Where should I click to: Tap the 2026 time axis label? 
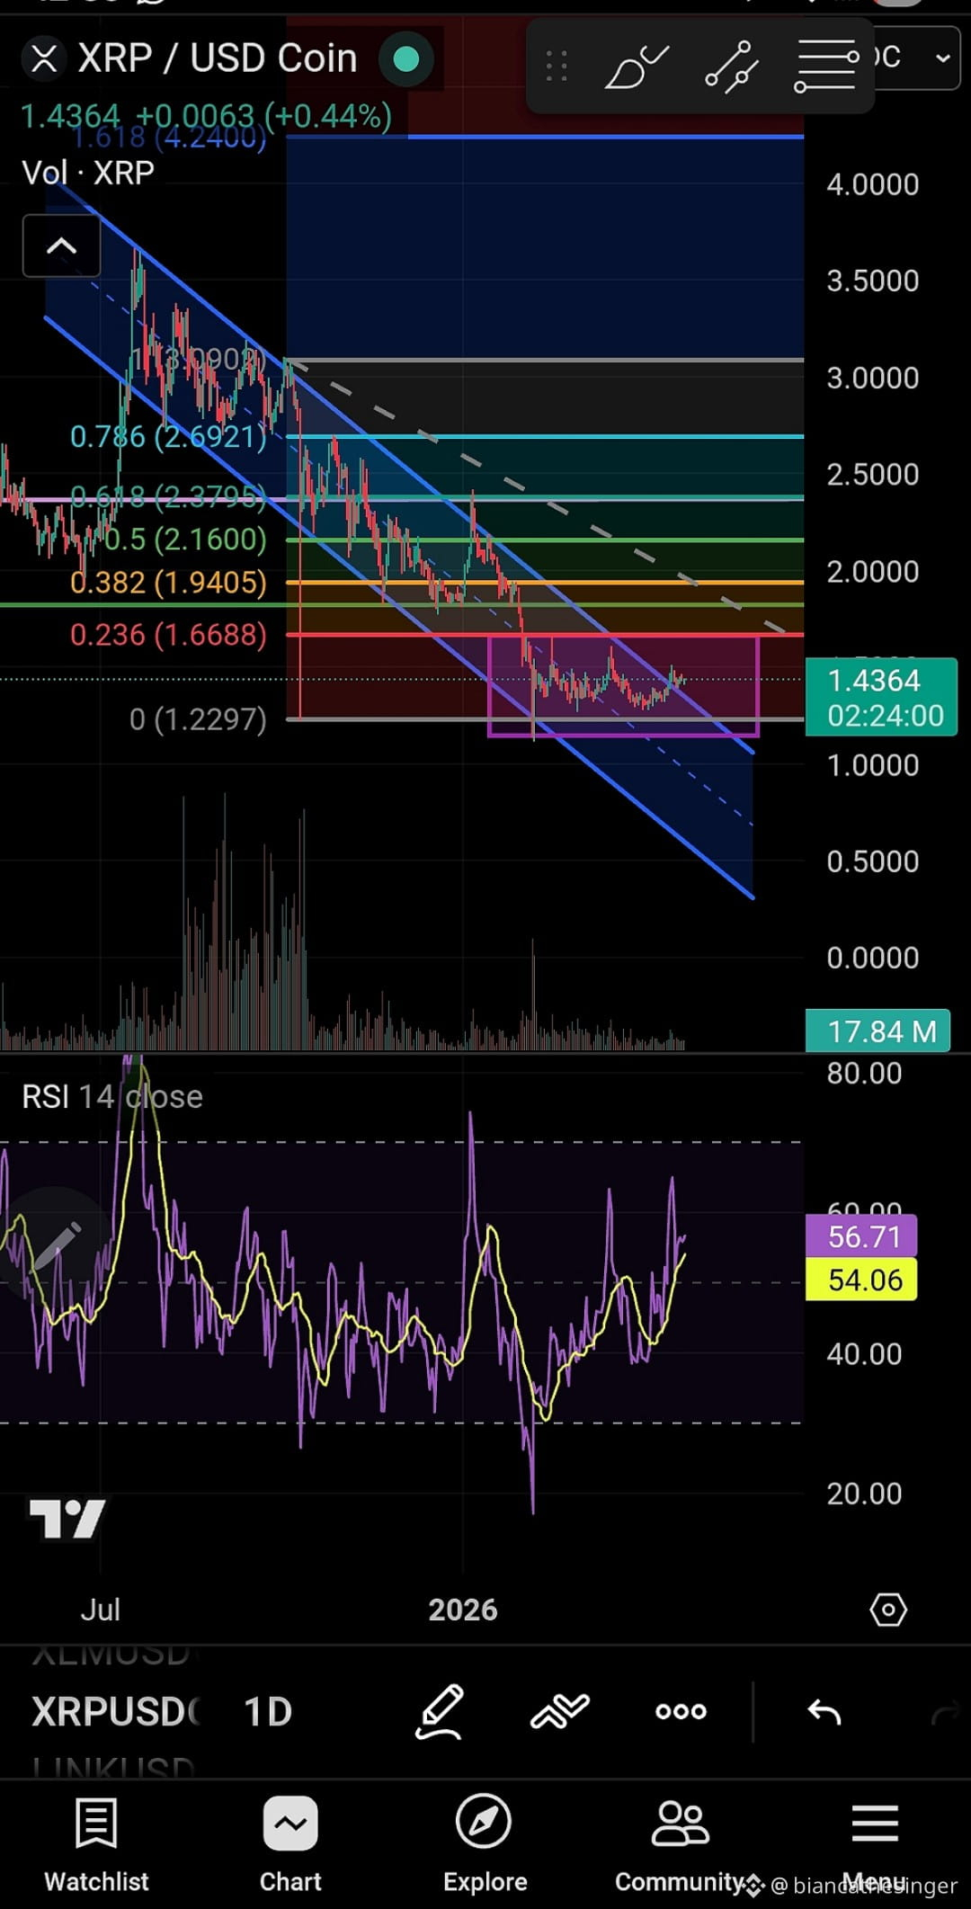pos(463,1609)
